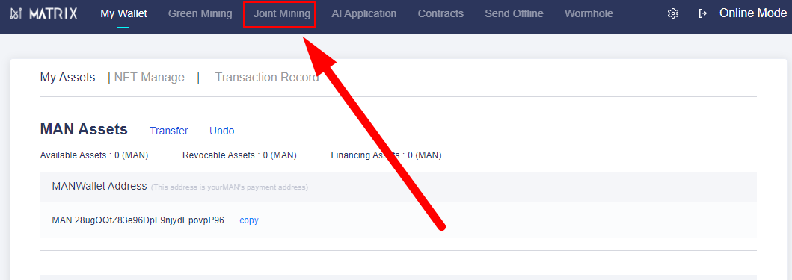This screenshot has height=280, width=792.
Task: Open the Transaction Record sub-tab
Action: pos(267,77)
